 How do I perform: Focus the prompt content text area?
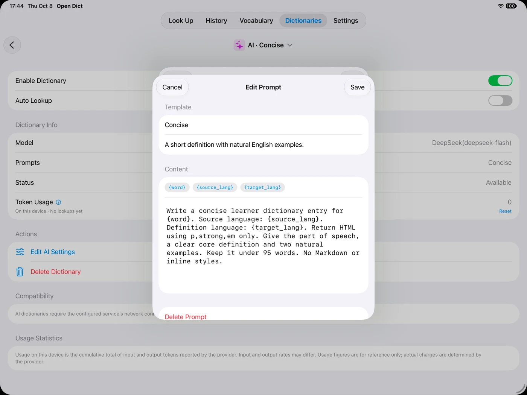pos(263,245)
